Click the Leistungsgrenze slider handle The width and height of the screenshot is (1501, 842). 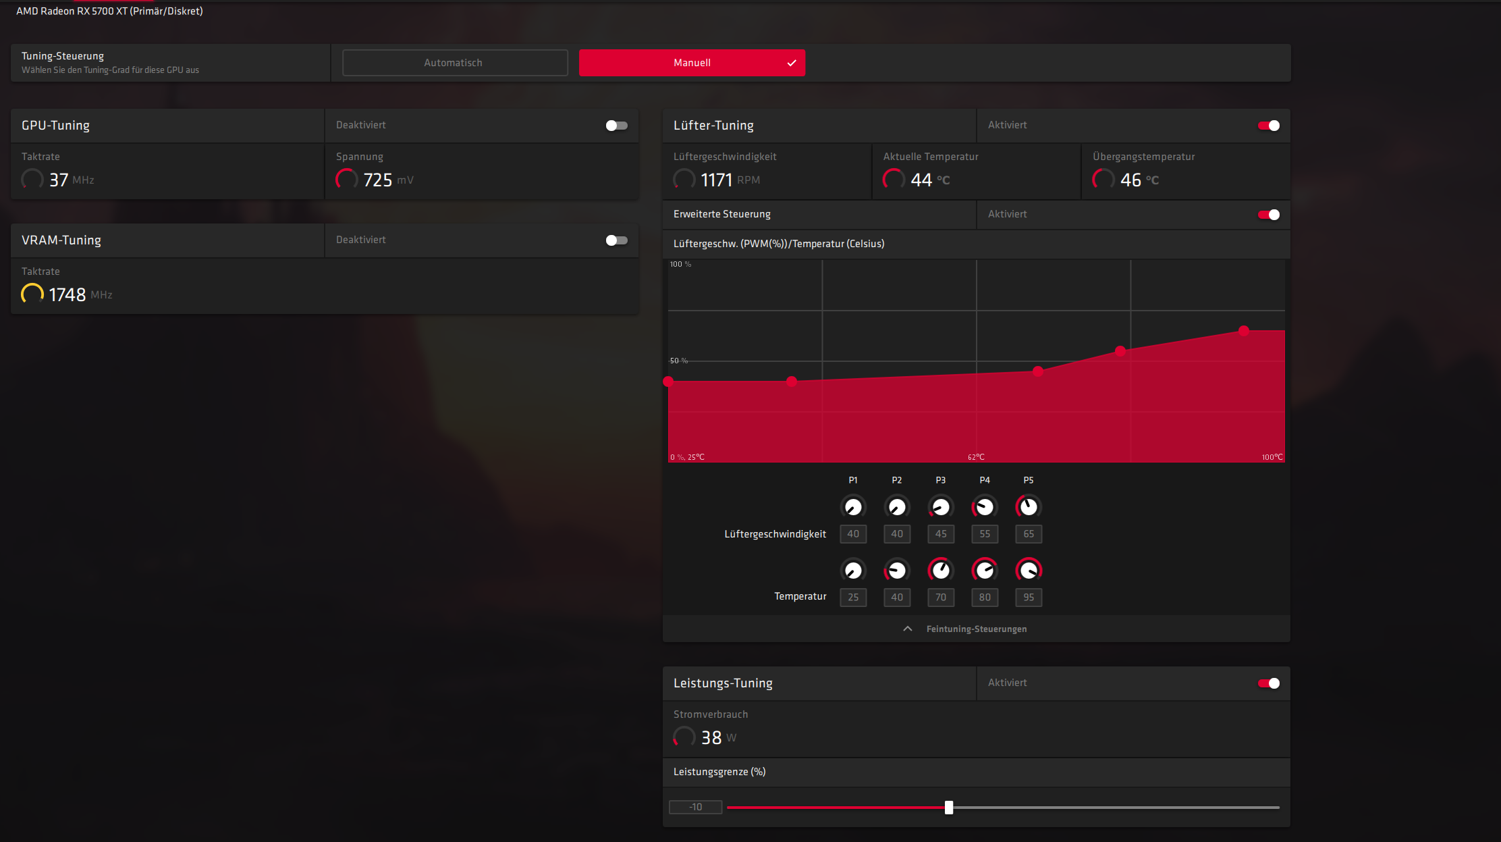coord(949,808)
